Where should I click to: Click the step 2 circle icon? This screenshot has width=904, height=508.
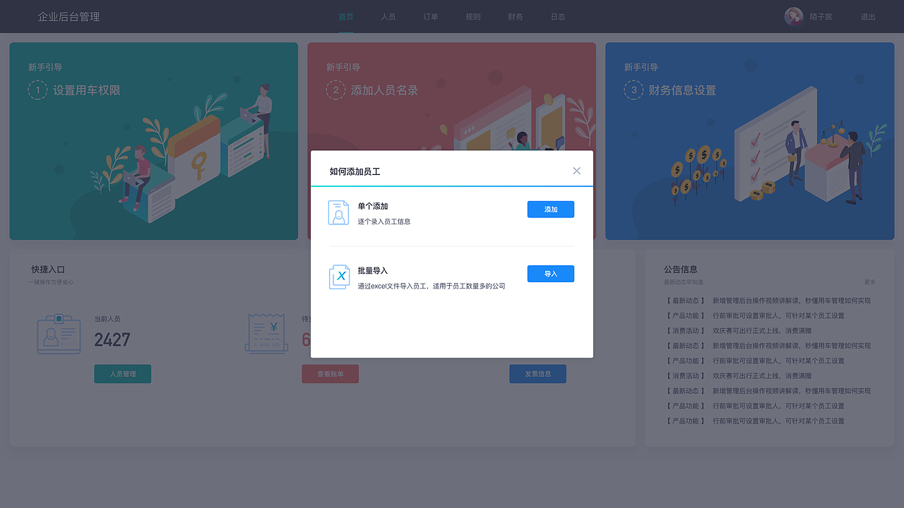[x=335, y=90]
